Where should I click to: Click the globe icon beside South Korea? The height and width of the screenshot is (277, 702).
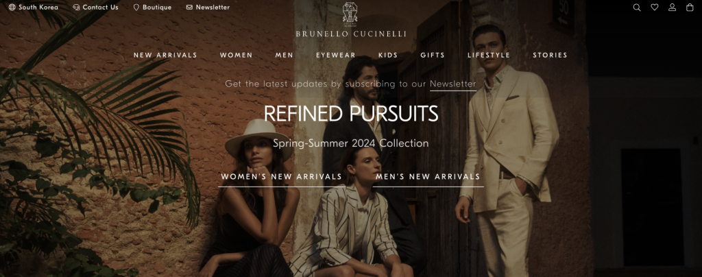click(12, 7)
